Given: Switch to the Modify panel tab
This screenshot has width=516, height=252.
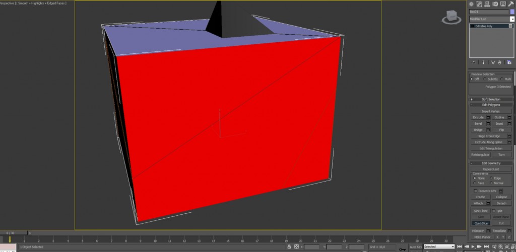Looking at the screenshot, I should (478, 4).
